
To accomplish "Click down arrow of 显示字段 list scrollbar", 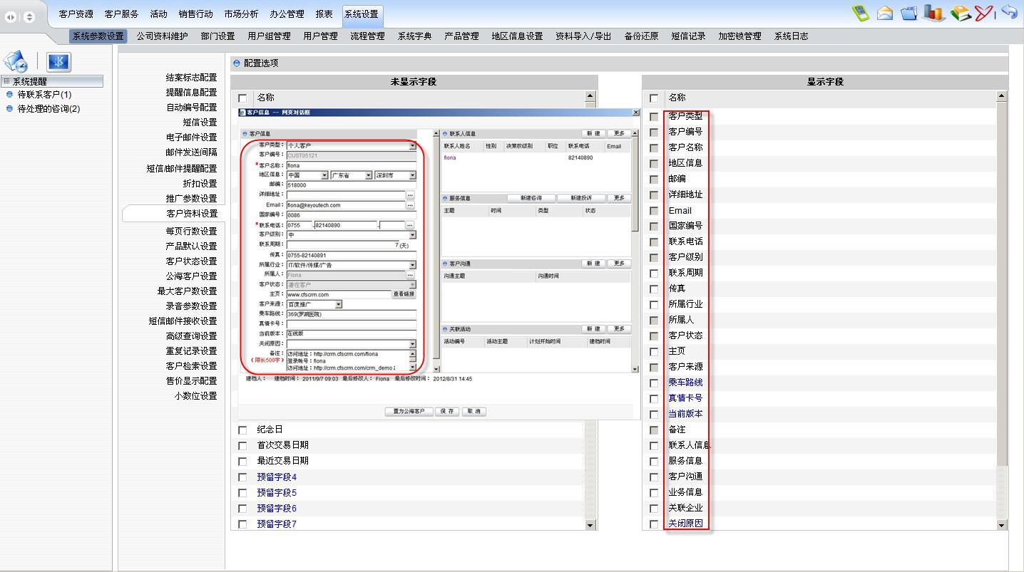I will point(1001,526).
